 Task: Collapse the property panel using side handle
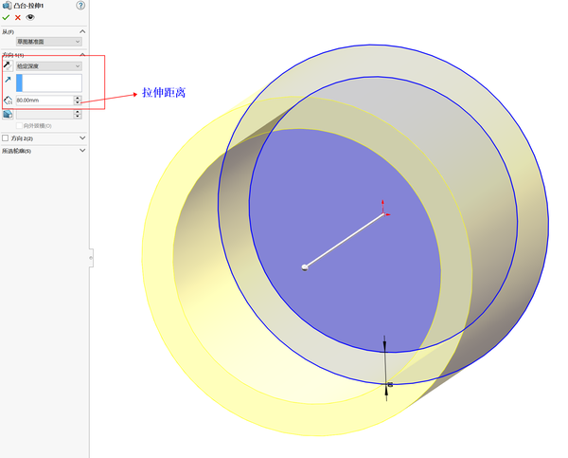91,258
